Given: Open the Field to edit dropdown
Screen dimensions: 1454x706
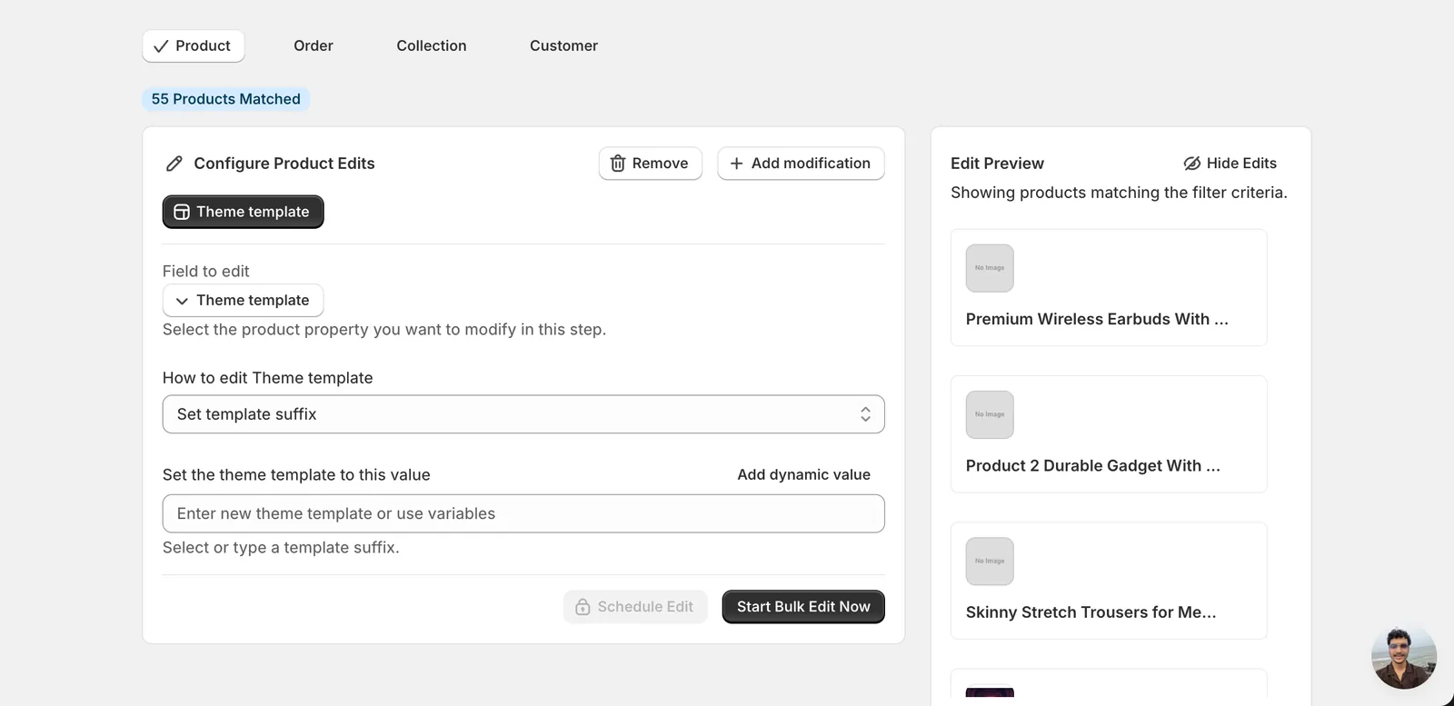Looking at the screenshot, I should (243, 301).
